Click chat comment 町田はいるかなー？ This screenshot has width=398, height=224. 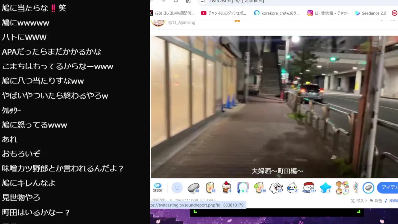[36, 212]
